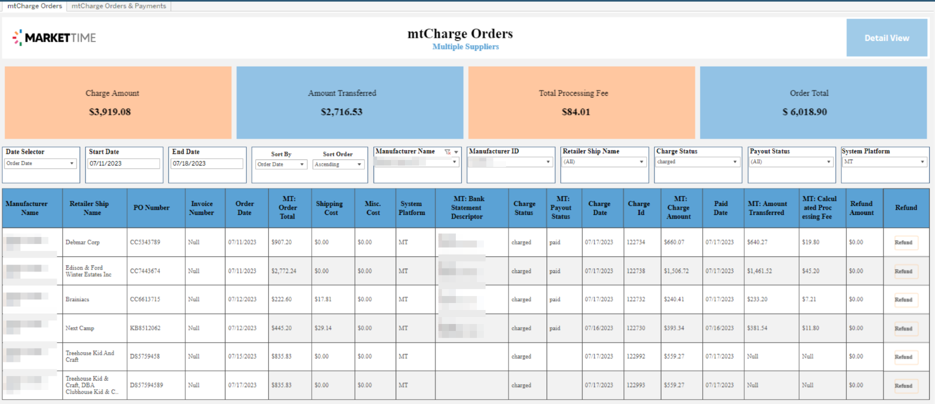935x404 pixels.
Task: Refund the Treehouse Kid And Craft order
Action: coord(906,357)
